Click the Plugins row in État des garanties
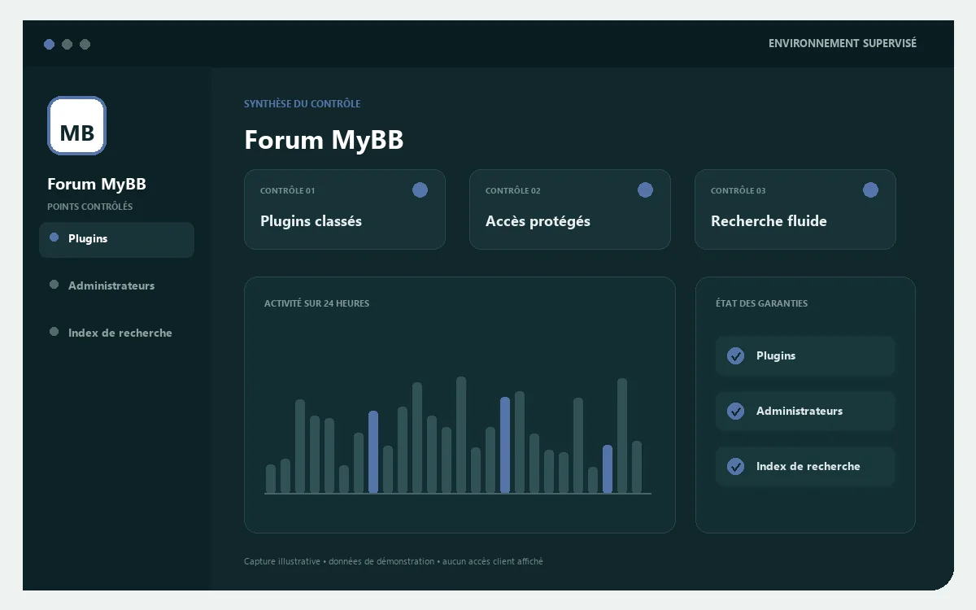 (x=805, y=356)
